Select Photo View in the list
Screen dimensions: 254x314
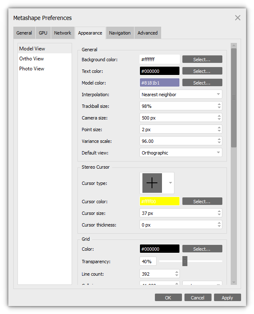tap(45, 69)
